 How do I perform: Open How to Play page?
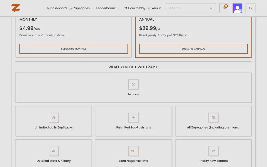pos(135,8)
